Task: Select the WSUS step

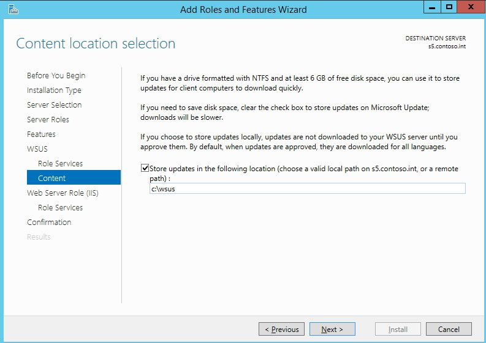Action: tap(37, 149)
